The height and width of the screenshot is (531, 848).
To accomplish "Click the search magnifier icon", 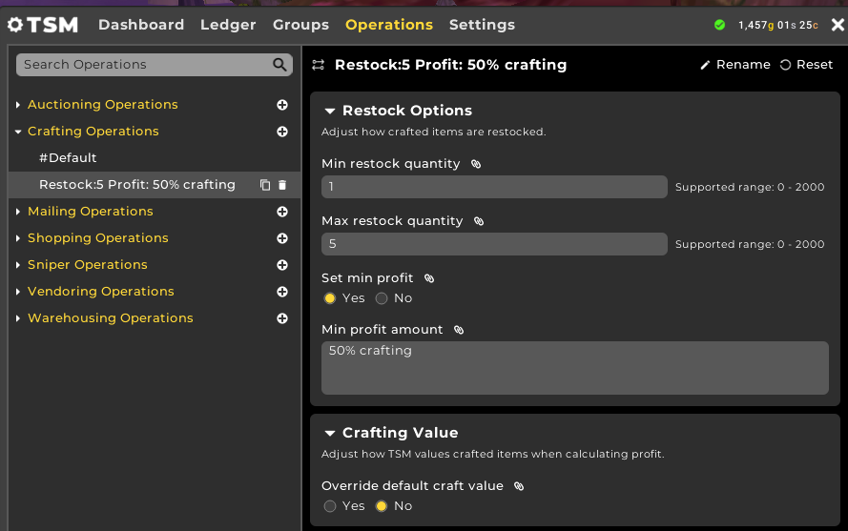I will 279,64.
